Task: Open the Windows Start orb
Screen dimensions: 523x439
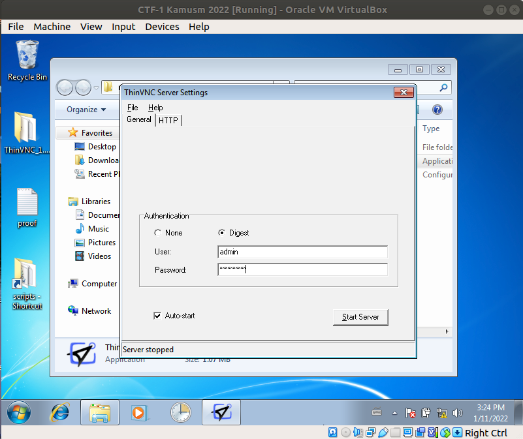Action: pos(19,412)
